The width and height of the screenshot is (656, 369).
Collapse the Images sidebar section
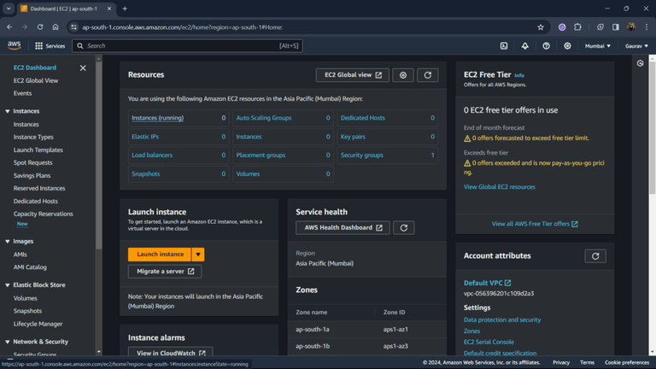coord(7,242)
